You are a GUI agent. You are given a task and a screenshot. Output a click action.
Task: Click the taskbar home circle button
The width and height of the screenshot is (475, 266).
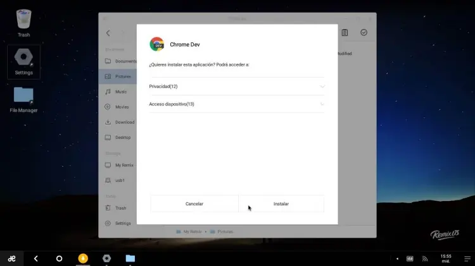pyautogui.click(x=60, y=258)
